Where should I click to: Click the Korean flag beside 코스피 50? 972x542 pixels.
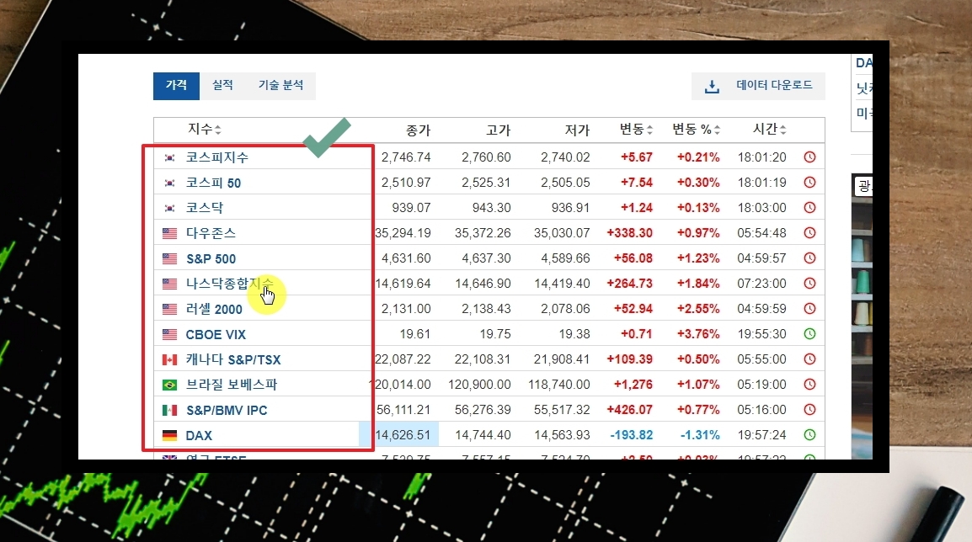tap(169, 183)
